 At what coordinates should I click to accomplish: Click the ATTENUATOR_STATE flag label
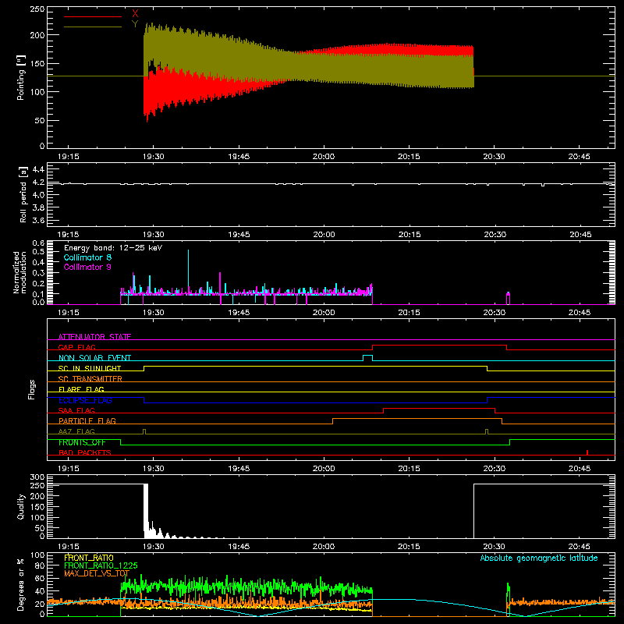click(x=94, y=337)
